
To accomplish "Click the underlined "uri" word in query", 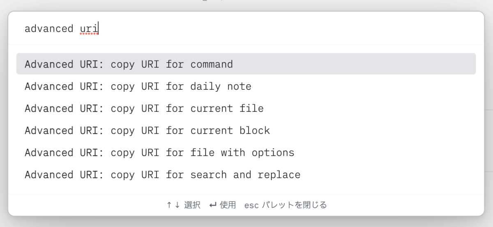I will 89,29.
